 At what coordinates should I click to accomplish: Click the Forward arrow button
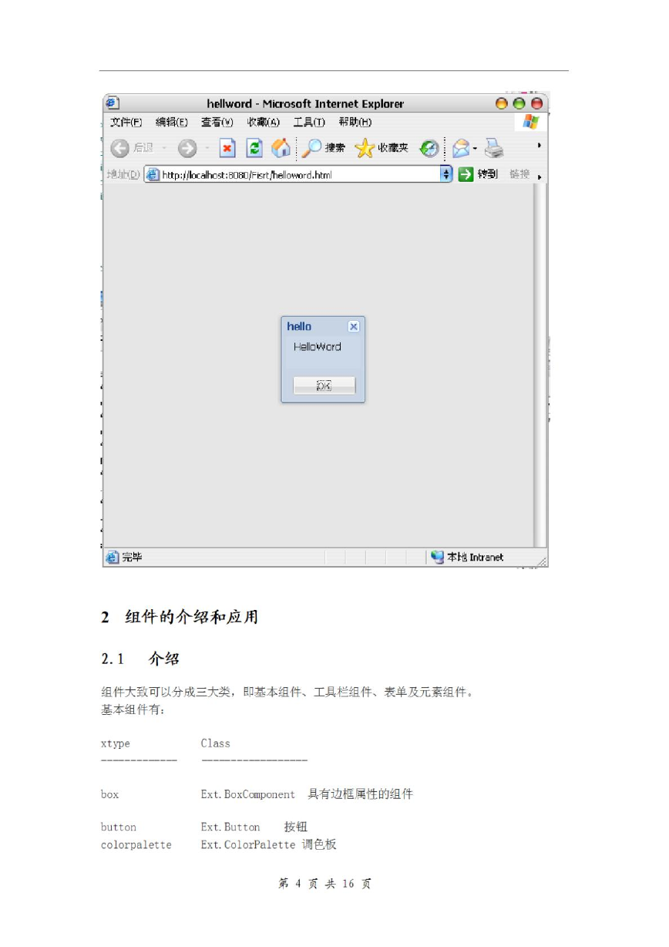click(x=187, y=148)
